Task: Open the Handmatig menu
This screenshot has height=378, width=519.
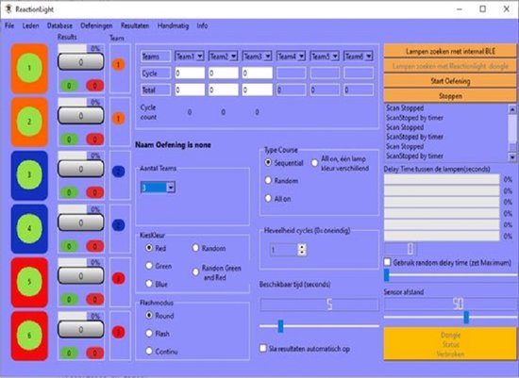Action: (x=173, y=25)
